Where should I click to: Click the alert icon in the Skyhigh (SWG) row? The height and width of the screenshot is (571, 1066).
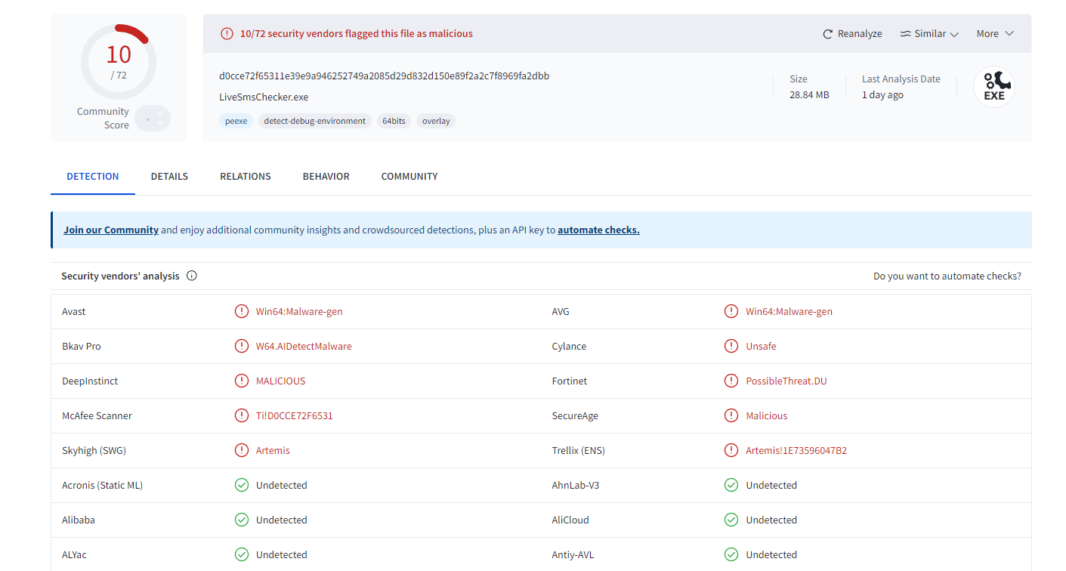[241, 450]
